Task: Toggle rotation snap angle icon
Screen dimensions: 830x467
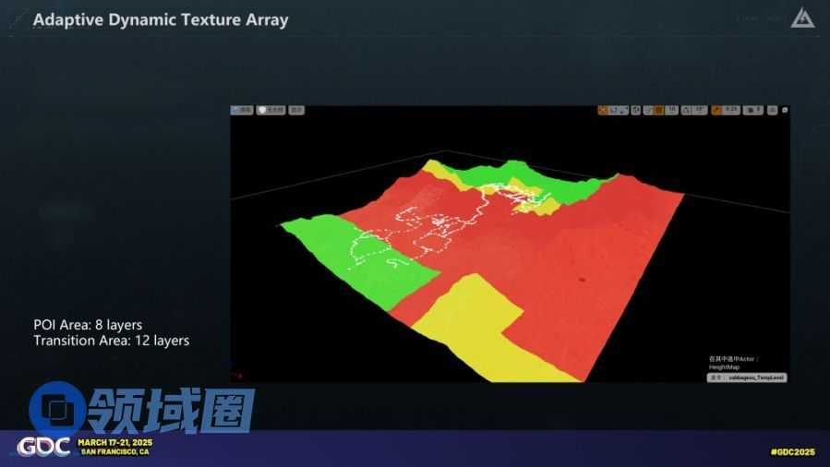Action: pos(687,110)
